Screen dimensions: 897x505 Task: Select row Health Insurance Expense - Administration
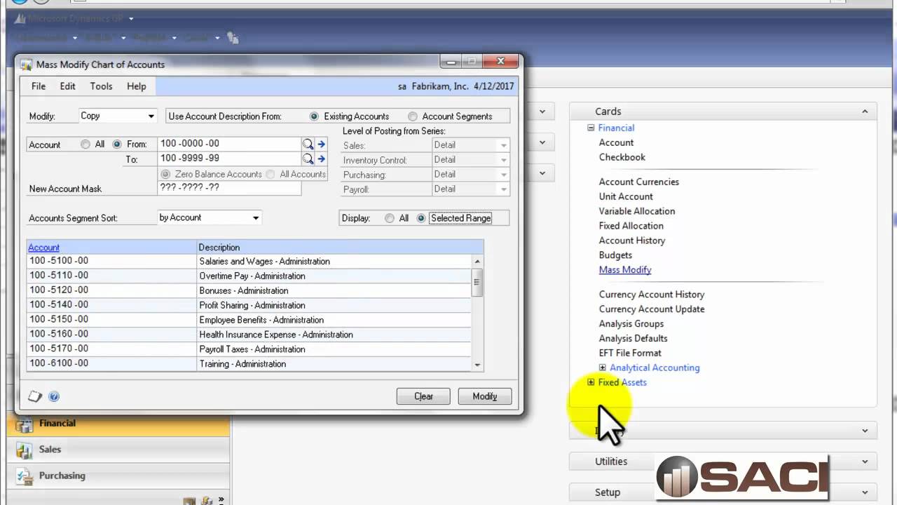tap(249, 335)
